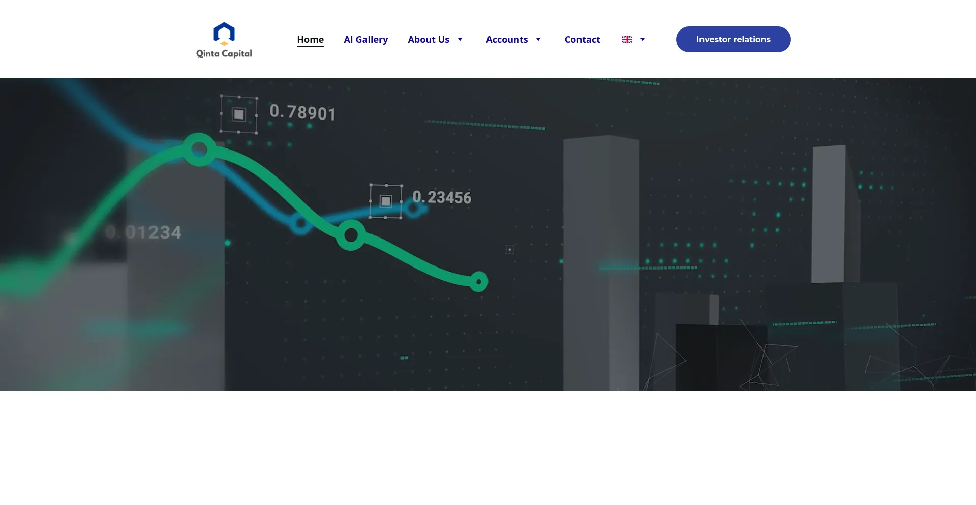Click the square marker beside 0.78901
This screenshot has height=505, width=976.
[x=238, y=114]
